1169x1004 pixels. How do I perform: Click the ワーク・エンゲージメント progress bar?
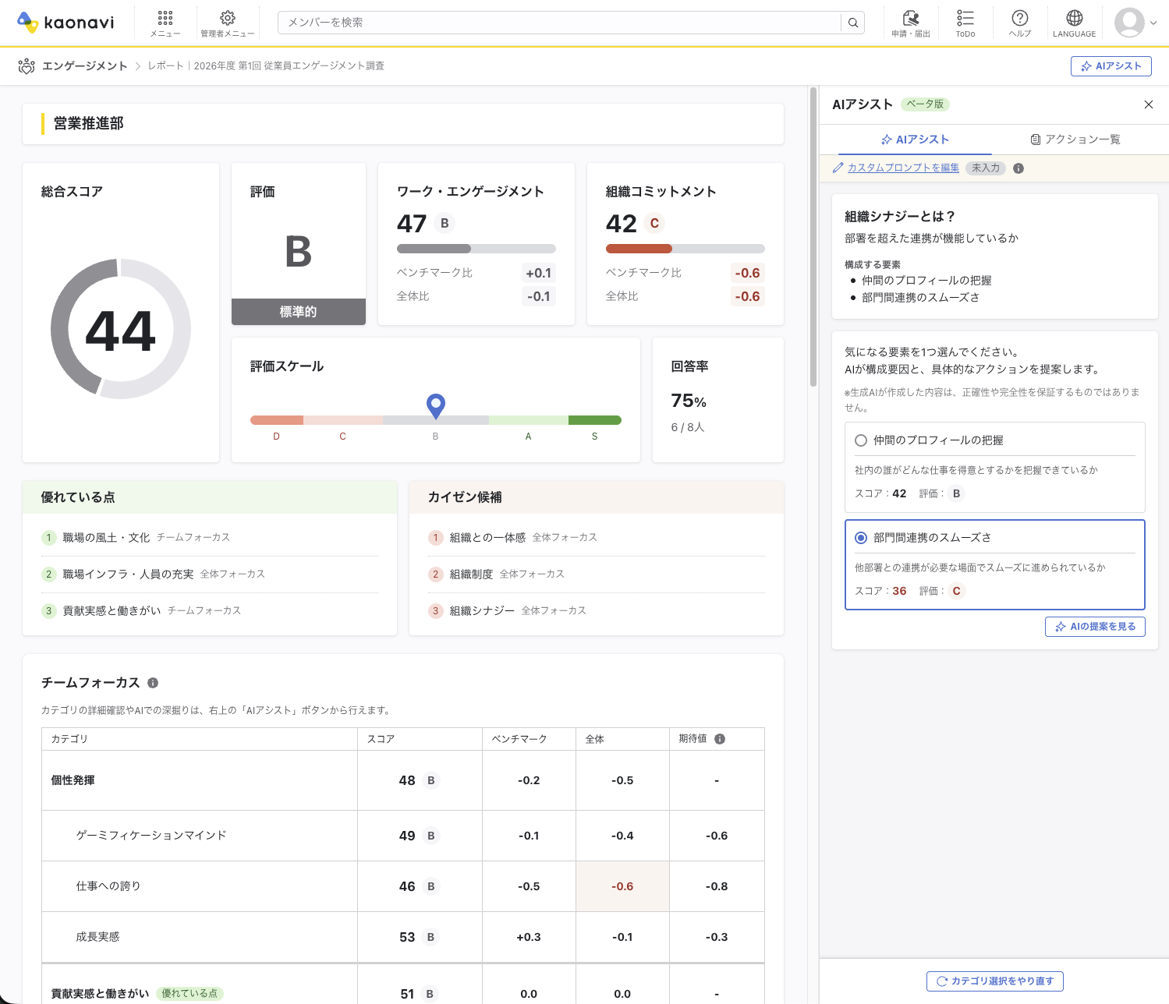pyautogui.click(x=476, y=249)
